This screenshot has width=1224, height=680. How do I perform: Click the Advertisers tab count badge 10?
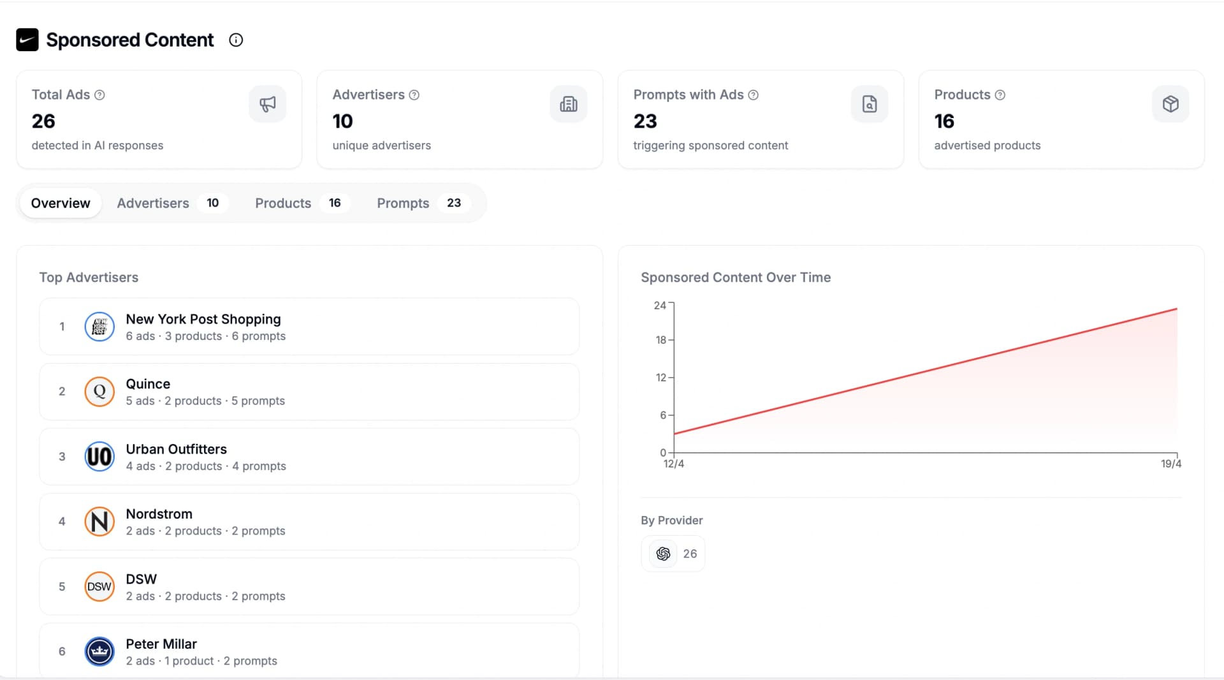pyautogui.click(x=213, y=203)
